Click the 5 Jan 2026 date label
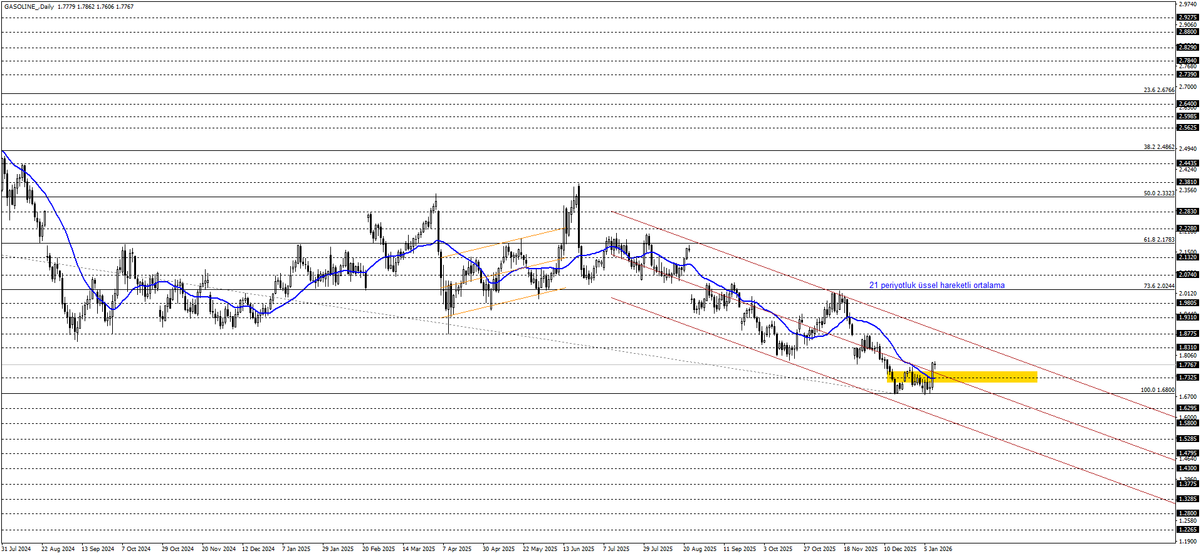 click(938, 549)
